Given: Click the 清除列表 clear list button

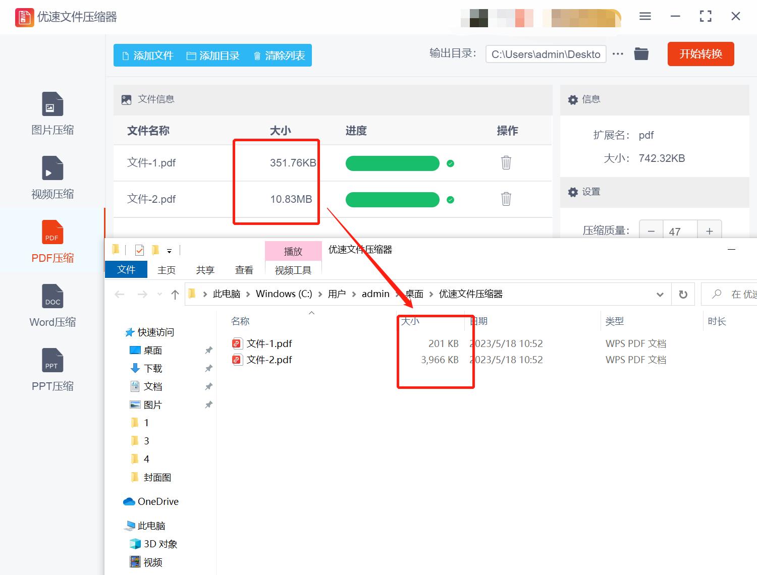Looking at the screenshot, I should click(278, 55).
